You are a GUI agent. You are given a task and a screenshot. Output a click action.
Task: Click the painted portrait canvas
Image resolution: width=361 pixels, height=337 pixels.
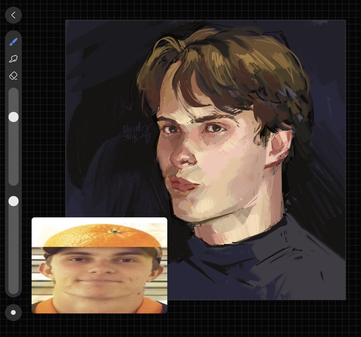pyautogui.click(x=205, y=160)
